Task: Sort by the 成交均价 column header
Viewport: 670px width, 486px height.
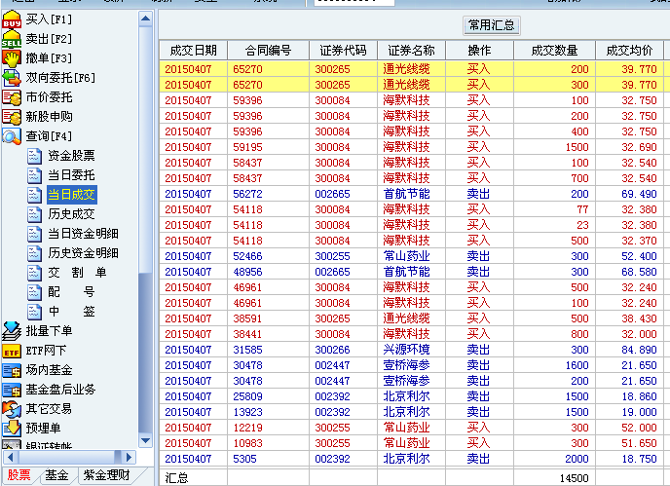Action: pos(629,51)
